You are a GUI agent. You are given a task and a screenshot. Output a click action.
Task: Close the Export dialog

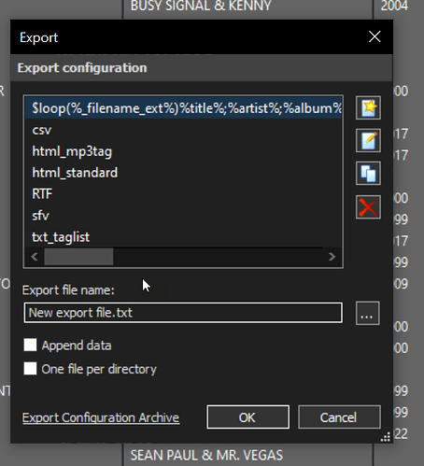pos(375,36)
